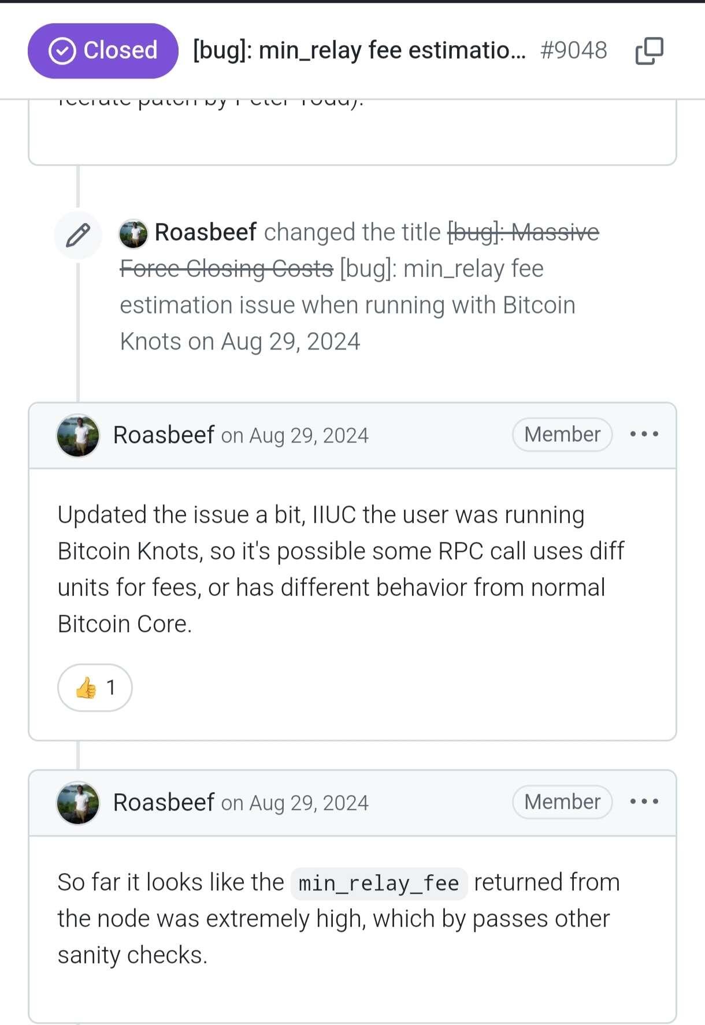The height and width of the screenshot is (1025, 705).
Task: Open Roasbeef username on min_relay_fee comment
Action: [164, 803]
